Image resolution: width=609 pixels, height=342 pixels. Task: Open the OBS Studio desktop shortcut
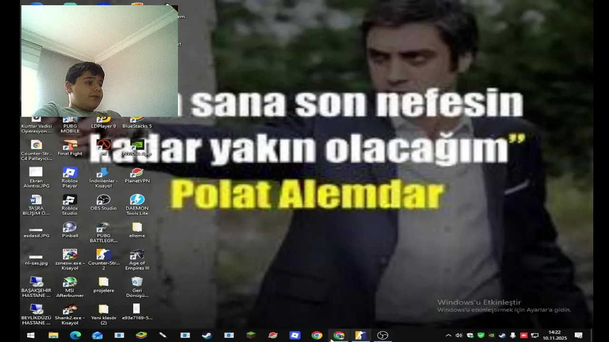[x=103, y=202]
